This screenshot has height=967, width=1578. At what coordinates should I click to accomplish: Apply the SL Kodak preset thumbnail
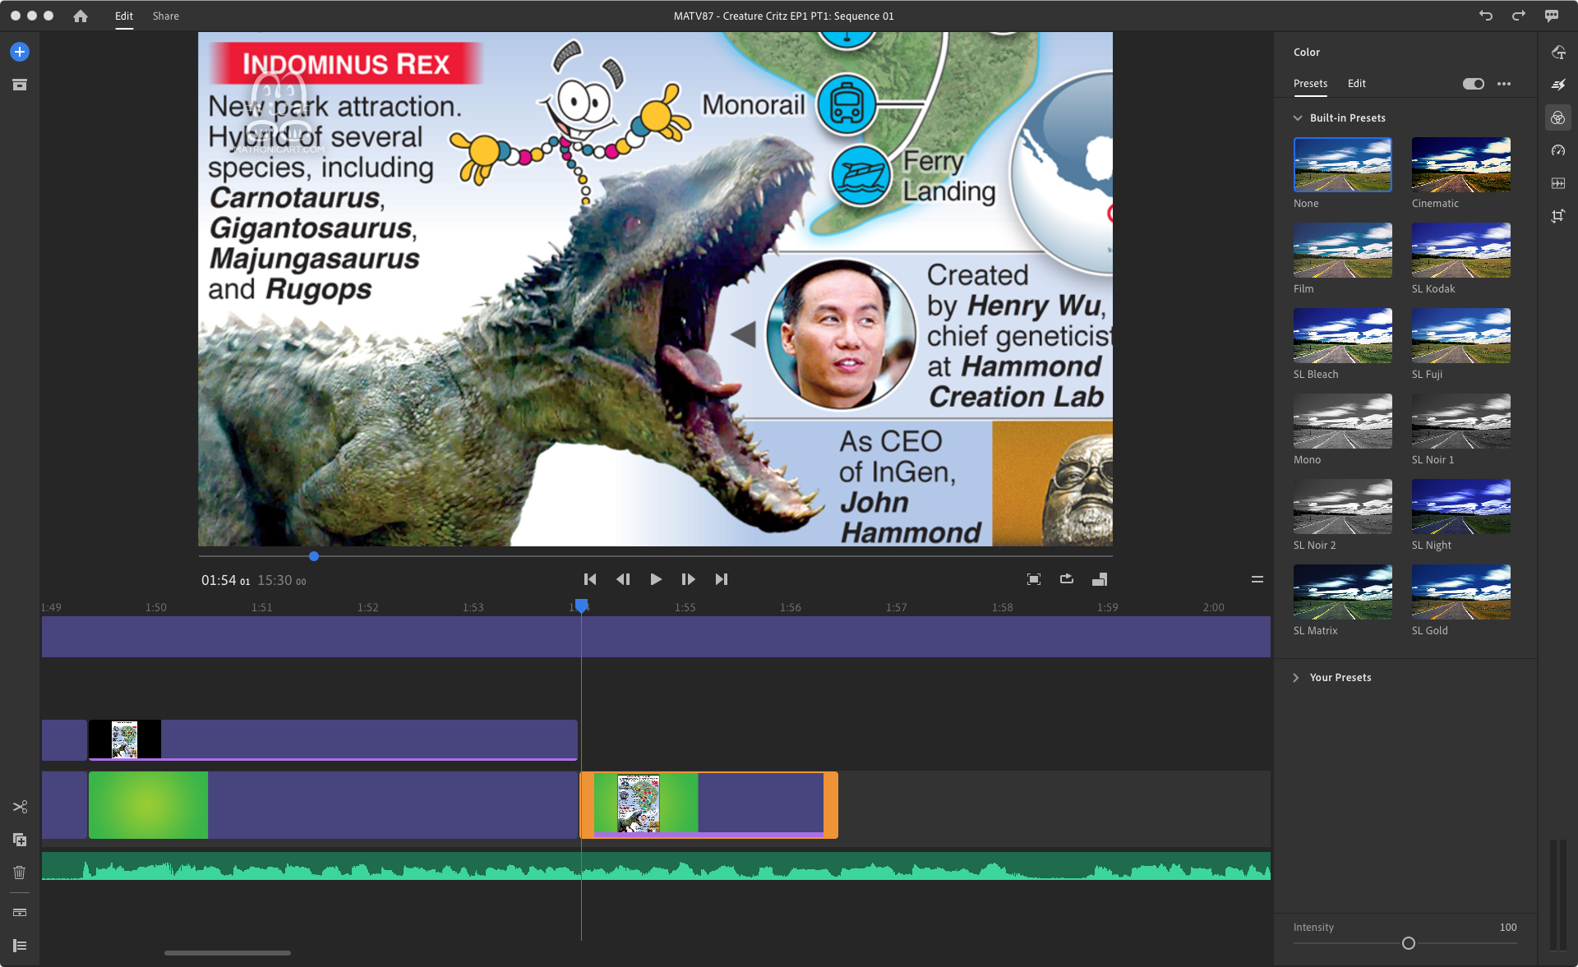tap(1460, 251)
